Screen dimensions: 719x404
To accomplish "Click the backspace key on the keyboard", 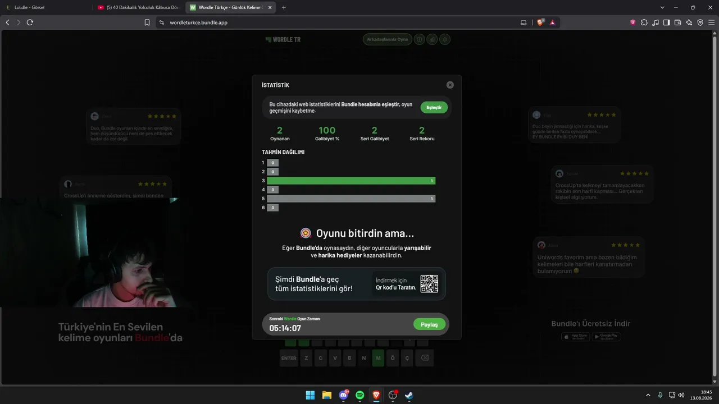I will point(425,358).
